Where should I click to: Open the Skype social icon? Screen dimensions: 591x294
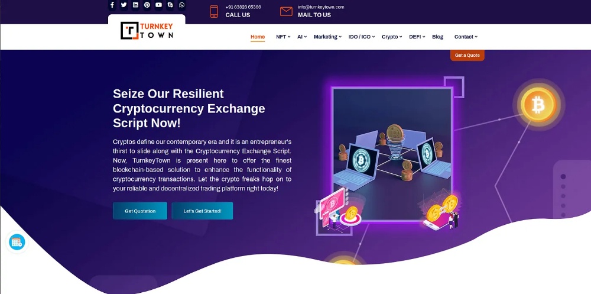tap(170, 5)
